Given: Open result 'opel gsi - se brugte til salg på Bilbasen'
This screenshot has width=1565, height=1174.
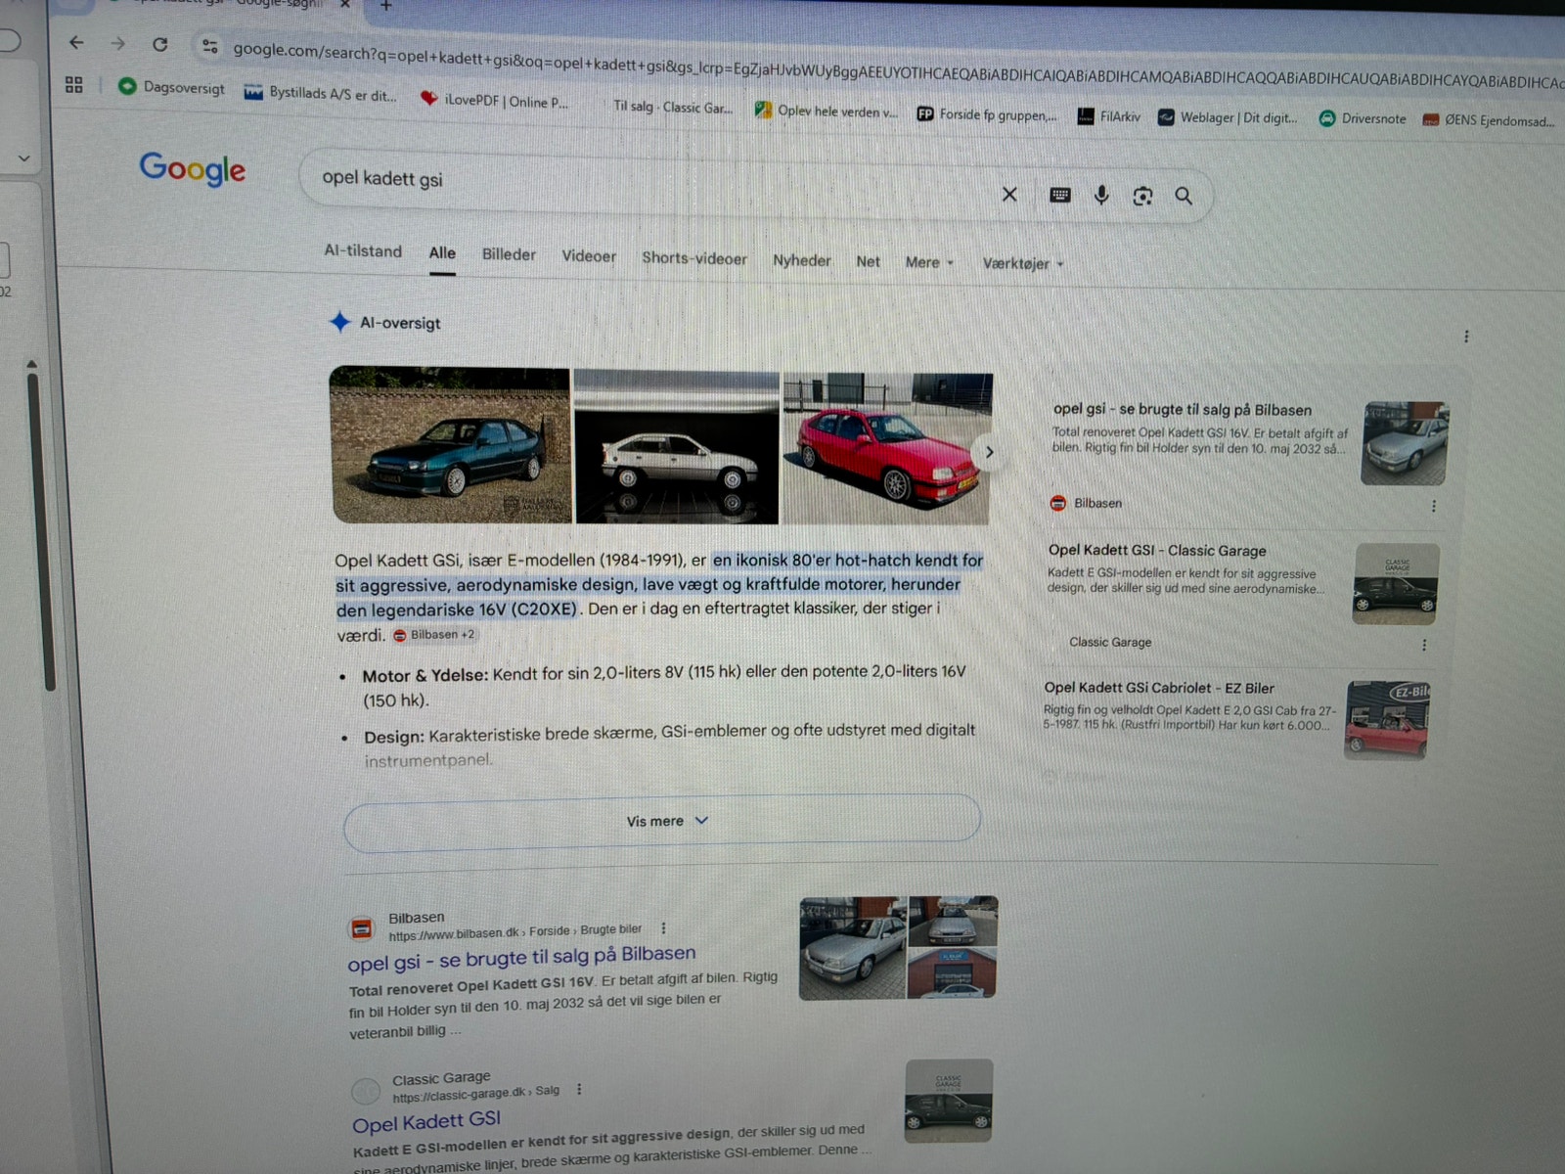Looking at the screenshot, I should [x=522, y=958].
